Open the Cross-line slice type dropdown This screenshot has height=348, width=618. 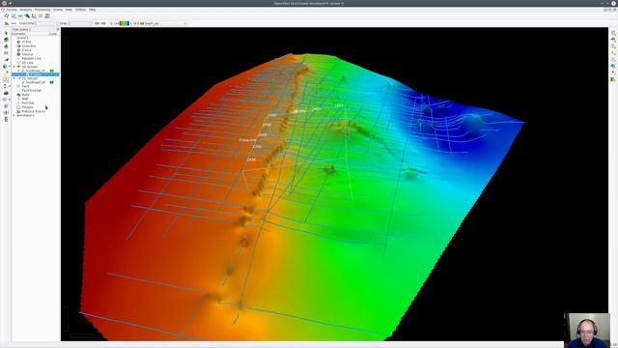[x=38, y=23]
